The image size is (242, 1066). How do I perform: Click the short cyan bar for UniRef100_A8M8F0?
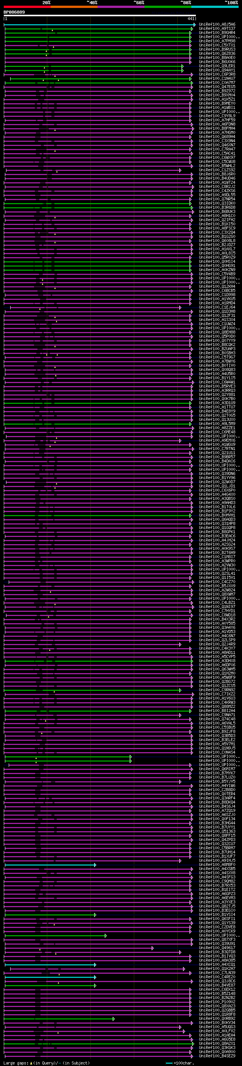click(50, 865)
